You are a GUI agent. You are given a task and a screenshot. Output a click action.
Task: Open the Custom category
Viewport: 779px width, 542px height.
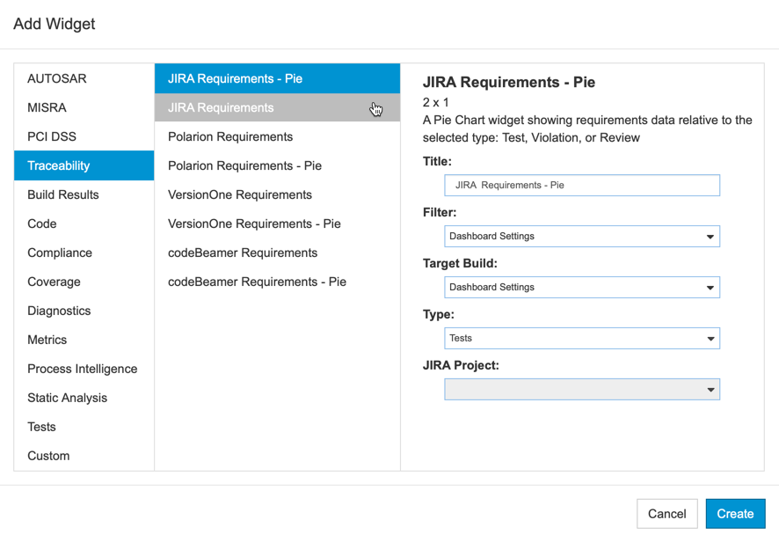[x=84, y=456]
